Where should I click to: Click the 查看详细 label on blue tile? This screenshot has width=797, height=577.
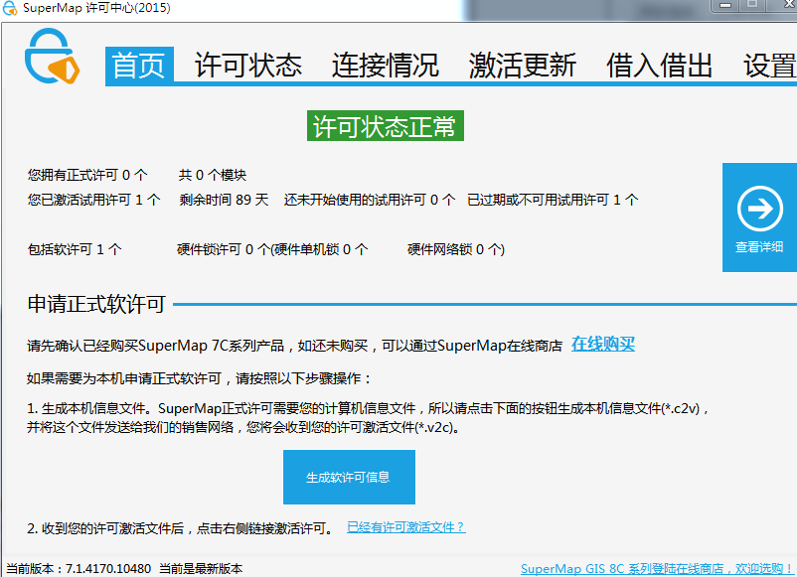[759, 247]
